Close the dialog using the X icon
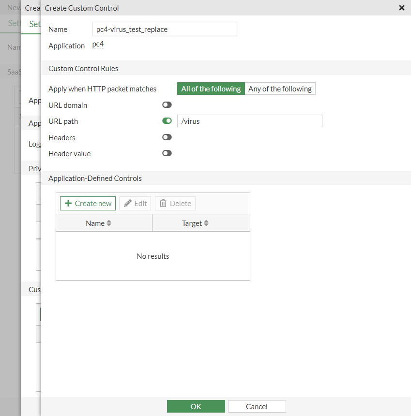Image resolution: width=411 pixels, height=416 pixels. (401, 8)
